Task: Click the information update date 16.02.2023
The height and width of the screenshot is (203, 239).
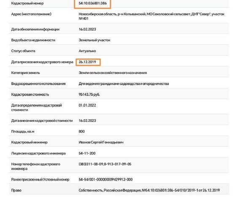Action: point(87,29)
